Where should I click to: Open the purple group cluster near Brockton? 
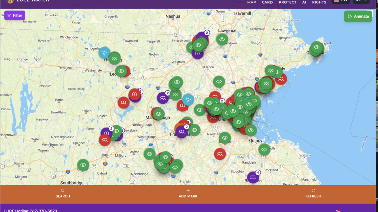[x=253, y=178]
